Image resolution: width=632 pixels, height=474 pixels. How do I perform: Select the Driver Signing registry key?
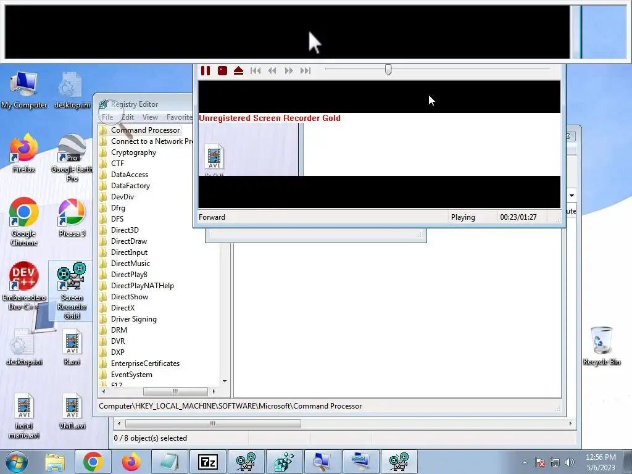coord(133,319)
